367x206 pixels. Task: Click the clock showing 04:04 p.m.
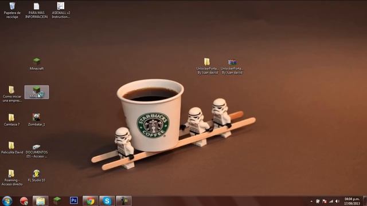click(352, 201)
